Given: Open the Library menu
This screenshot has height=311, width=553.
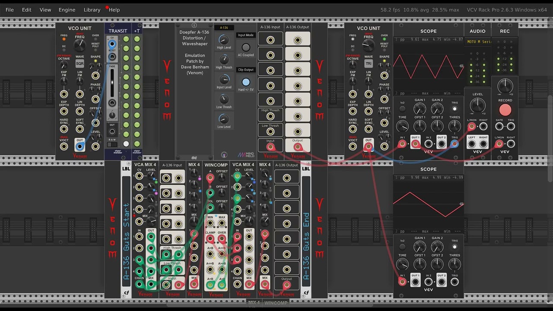Looking at the screenshot, I should click(x=92, y=10).
